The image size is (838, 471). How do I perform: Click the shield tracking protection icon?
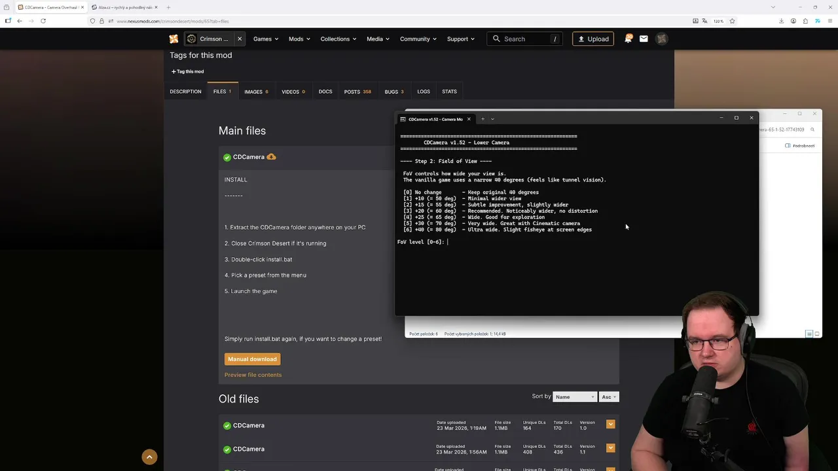click(x=92, y=21)
